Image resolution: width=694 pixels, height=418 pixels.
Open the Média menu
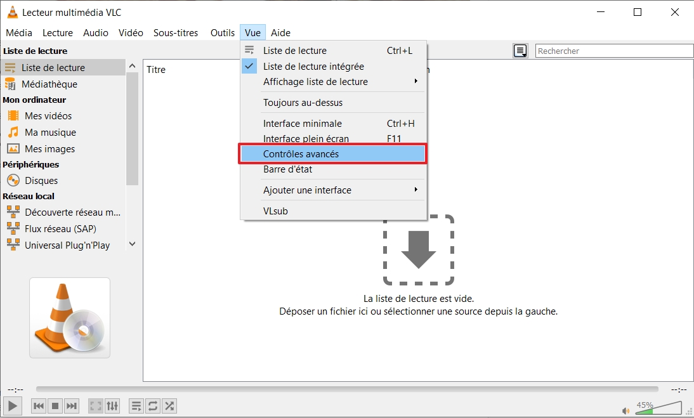18,32
